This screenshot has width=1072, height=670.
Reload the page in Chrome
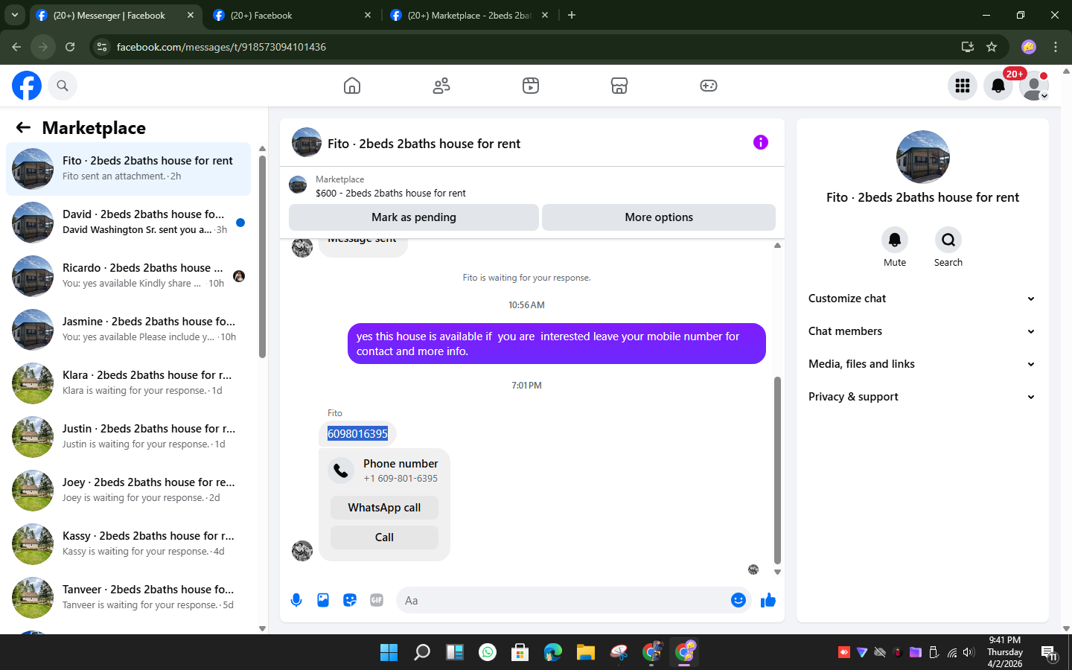click(70, 47)
